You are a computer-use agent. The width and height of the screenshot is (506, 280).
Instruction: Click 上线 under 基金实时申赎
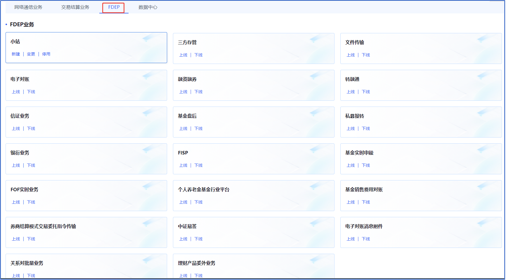351,165
